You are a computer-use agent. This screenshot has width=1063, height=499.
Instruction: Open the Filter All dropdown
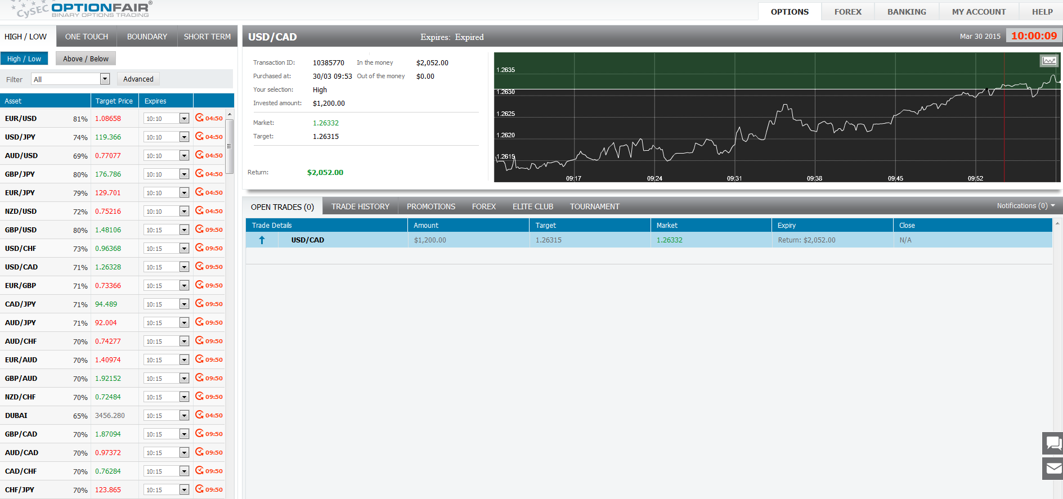click(70, 79)
